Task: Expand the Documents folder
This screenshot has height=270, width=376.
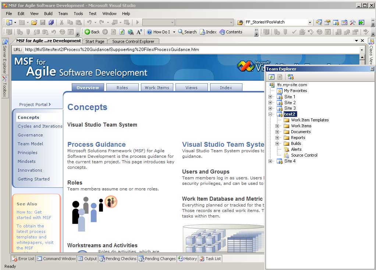Action: [277, 132]
